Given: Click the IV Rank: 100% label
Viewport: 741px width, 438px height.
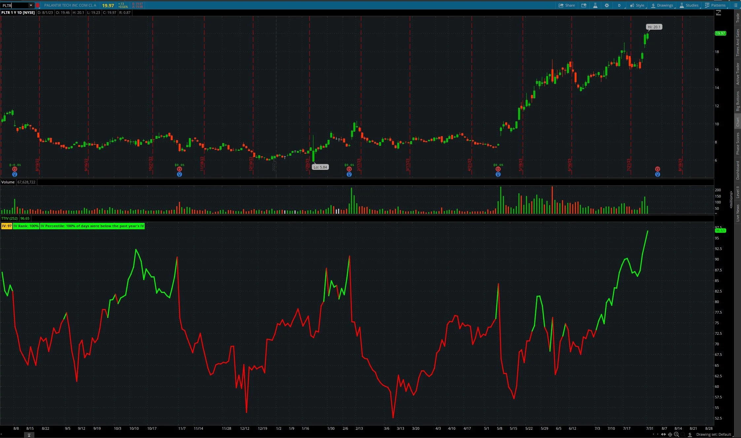Looking at the screenshot, I should tap(25, 226).
